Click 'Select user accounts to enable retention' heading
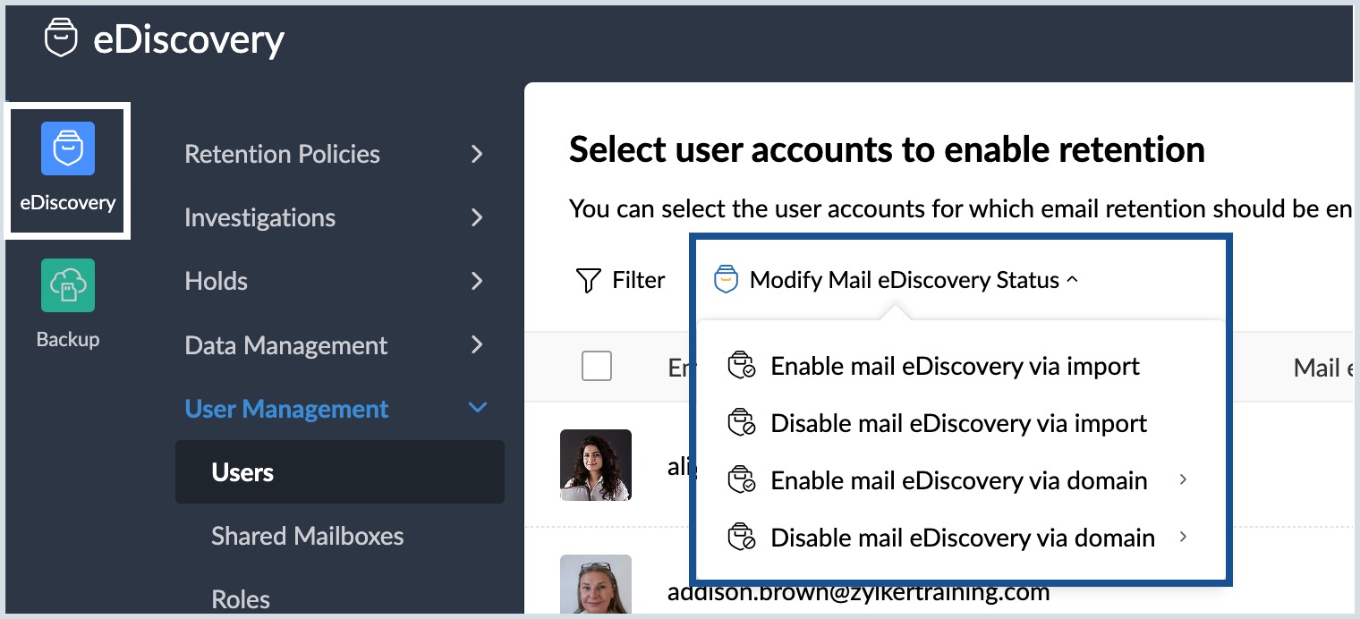The width and height of the screenshot is (1360, 619). [887, 149]
